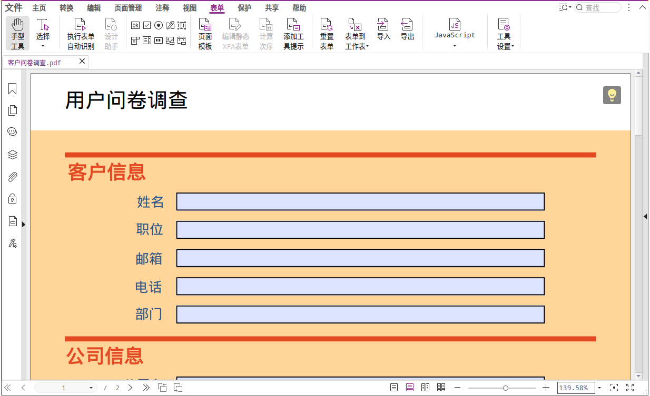Click inside the 姓名 name input field
Screen dimensions: 650x396
[x=360, y=201]
